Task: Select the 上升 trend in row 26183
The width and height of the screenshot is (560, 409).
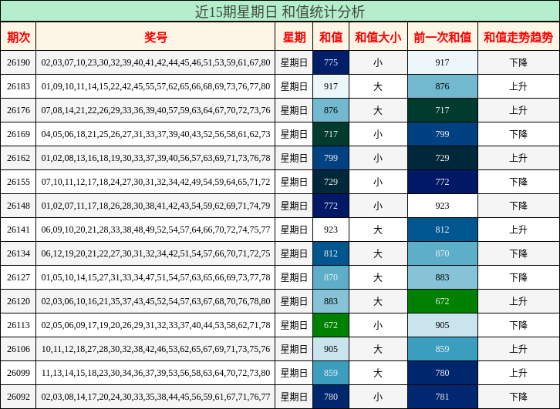Action: (x=518, y=86)
